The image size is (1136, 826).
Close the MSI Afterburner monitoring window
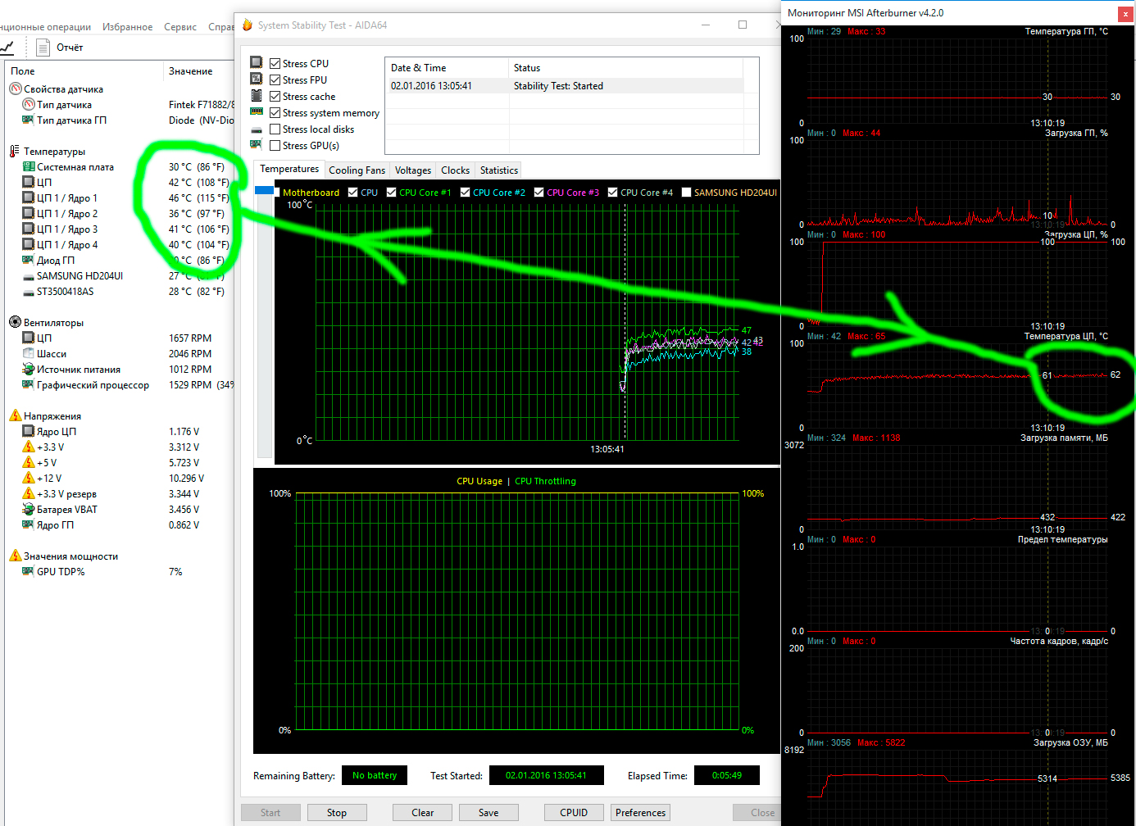pyautogui.click(x=1125, y=14)
